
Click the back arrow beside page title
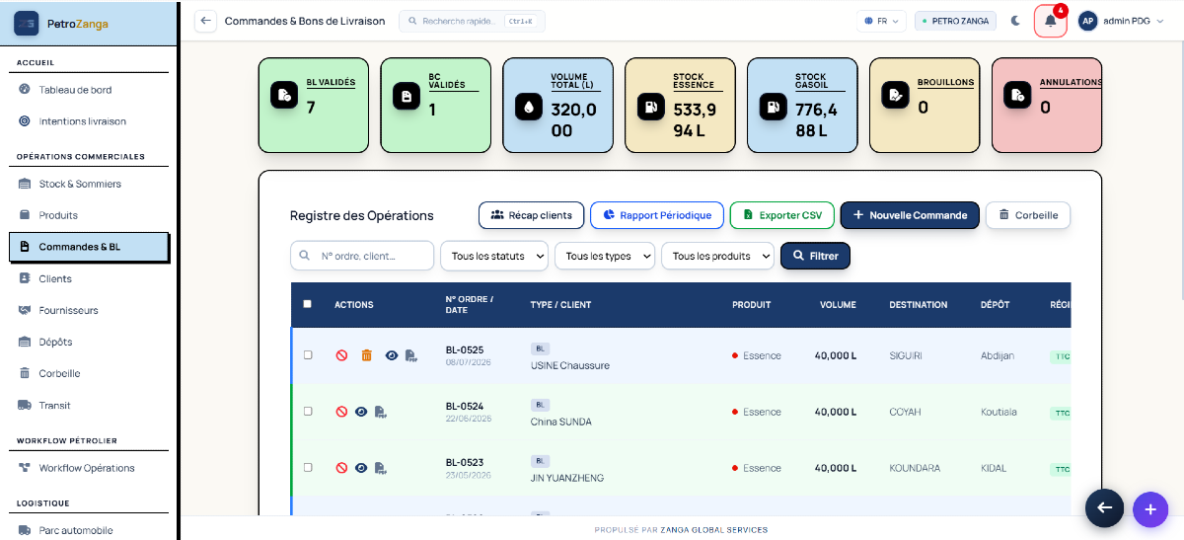pyautogui.click(x=205, y=21)
